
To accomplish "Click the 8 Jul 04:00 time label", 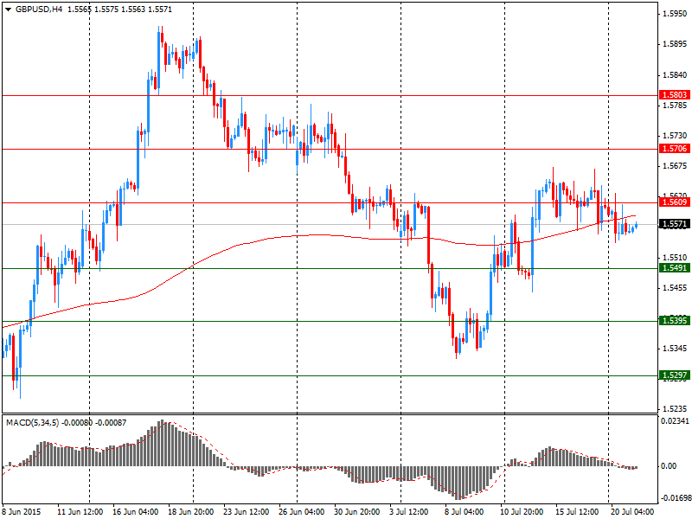I will [x=465, y=512].
